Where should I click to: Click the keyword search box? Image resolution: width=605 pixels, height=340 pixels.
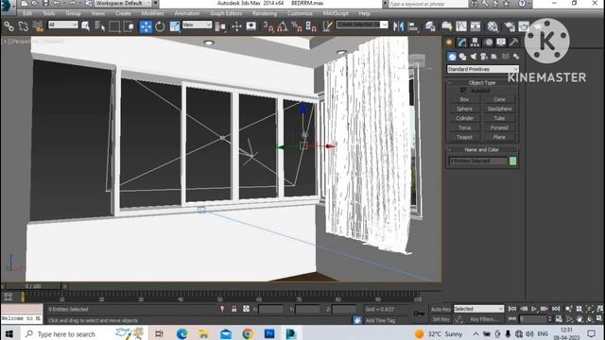(428, 4)
